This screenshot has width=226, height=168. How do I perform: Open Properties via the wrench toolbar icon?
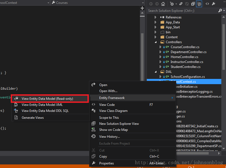point(214,4)
